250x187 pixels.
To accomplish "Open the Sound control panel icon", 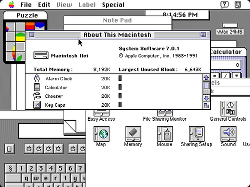I will point(228,134).
